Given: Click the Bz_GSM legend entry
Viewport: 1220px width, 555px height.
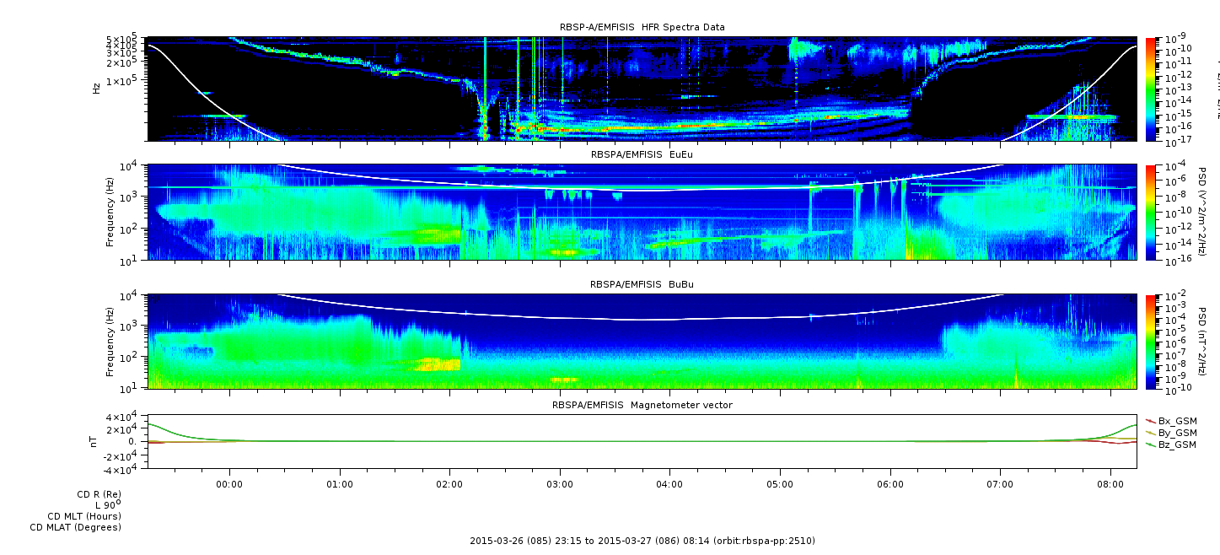Looking at the screenshot, I should pyautogui.click(x=1176, y=445).
